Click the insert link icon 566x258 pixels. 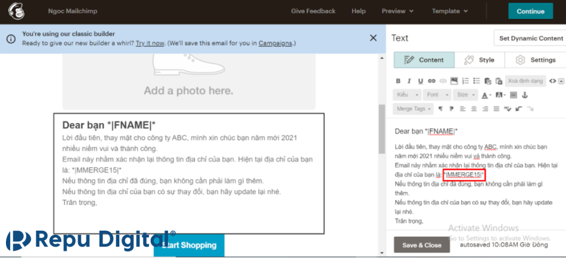tap(431, 81)
